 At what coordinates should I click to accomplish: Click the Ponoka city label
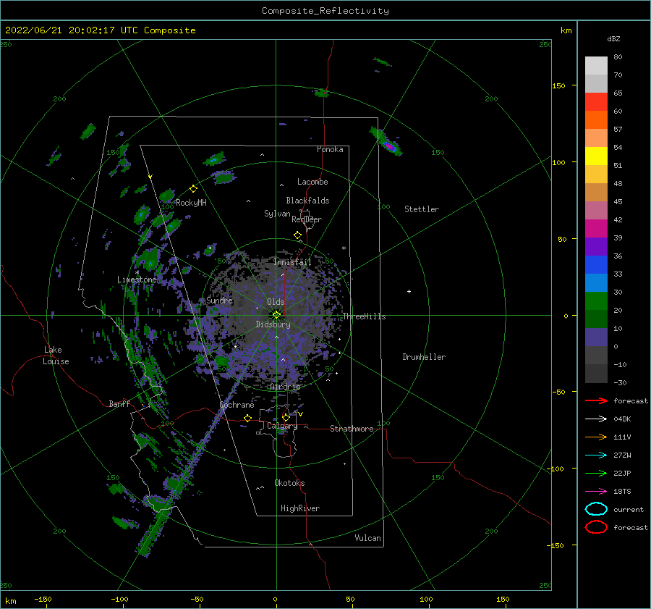(330, 149)
